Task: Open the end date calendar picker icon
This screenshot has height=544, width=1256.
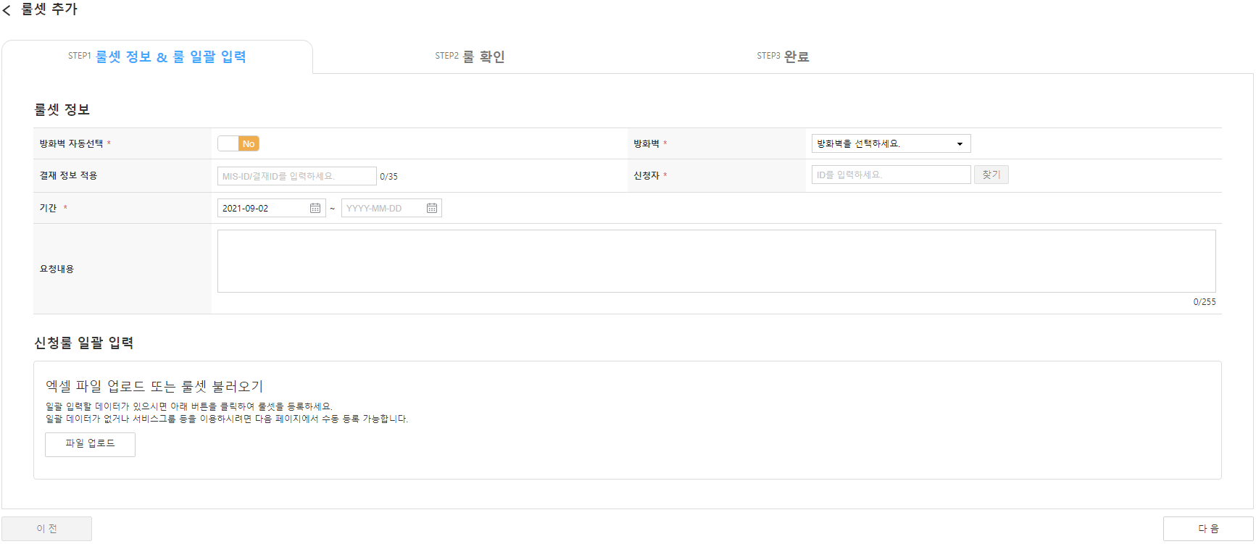Action: [432, 208]
